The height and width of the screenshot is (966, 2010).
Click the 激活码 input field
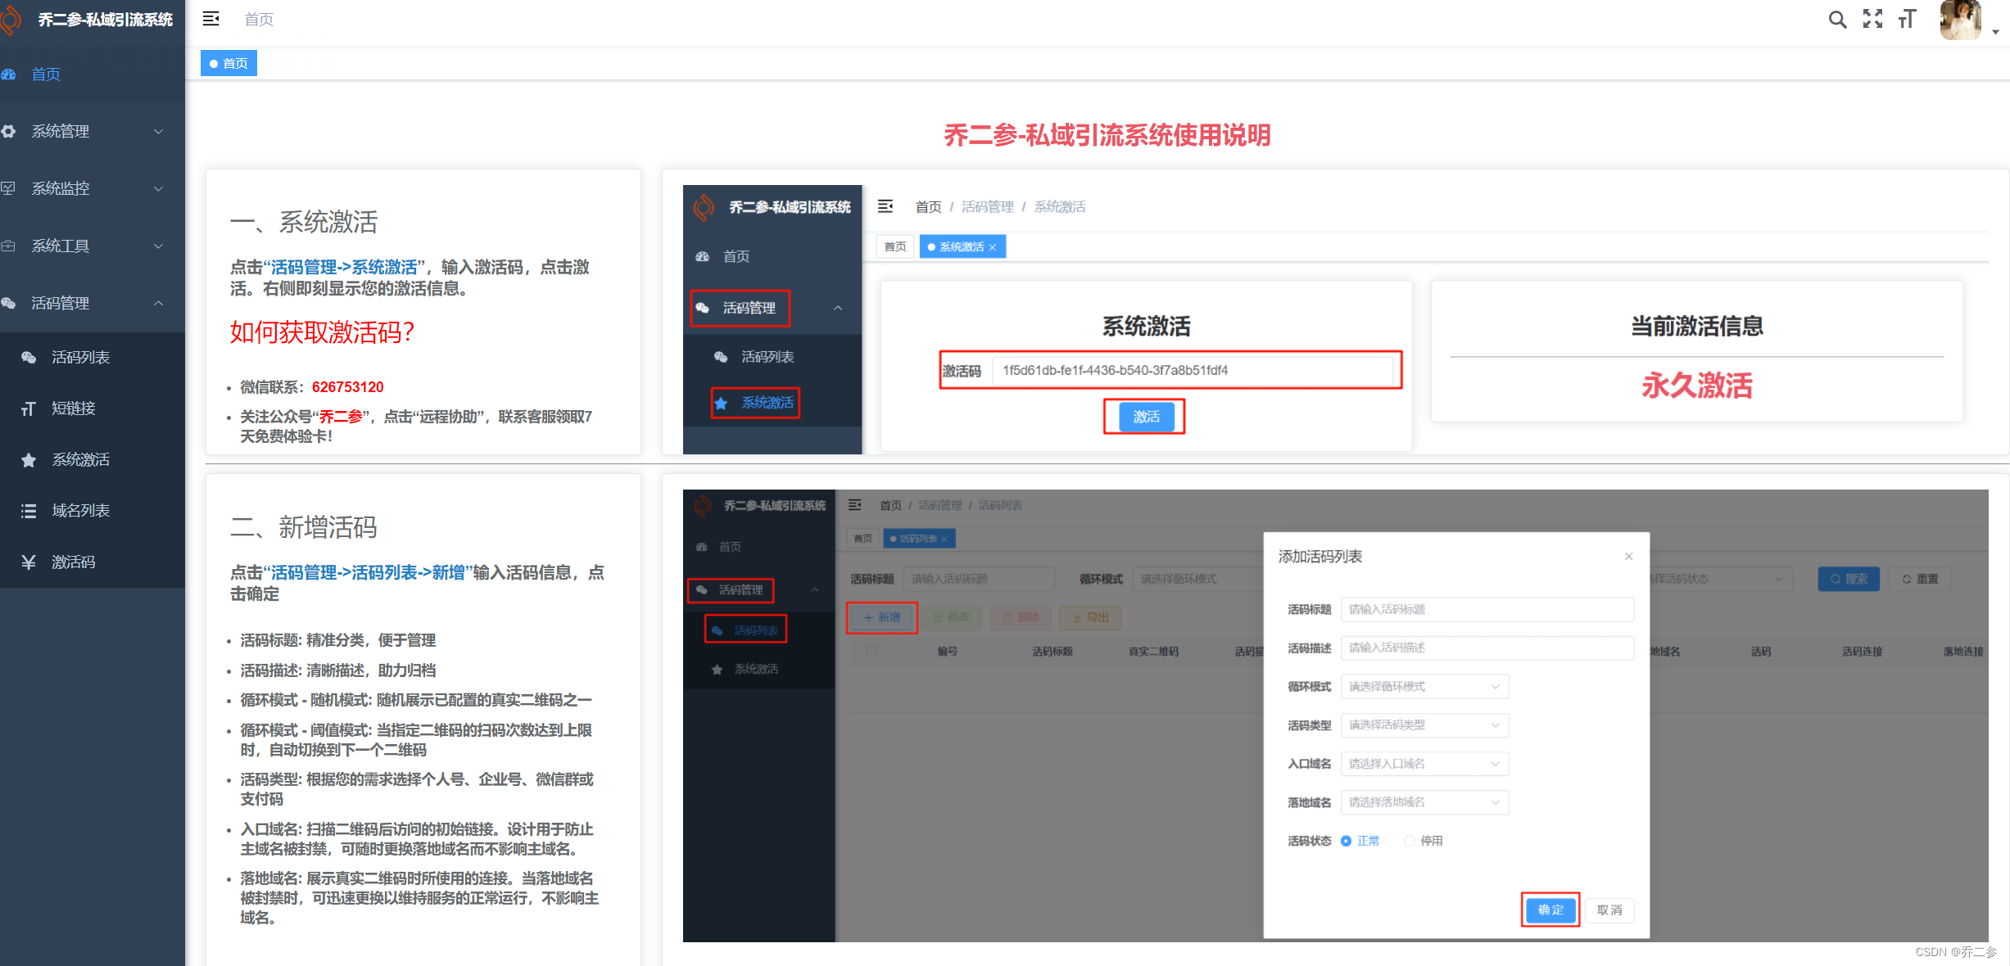click(x=1192, y=370)
